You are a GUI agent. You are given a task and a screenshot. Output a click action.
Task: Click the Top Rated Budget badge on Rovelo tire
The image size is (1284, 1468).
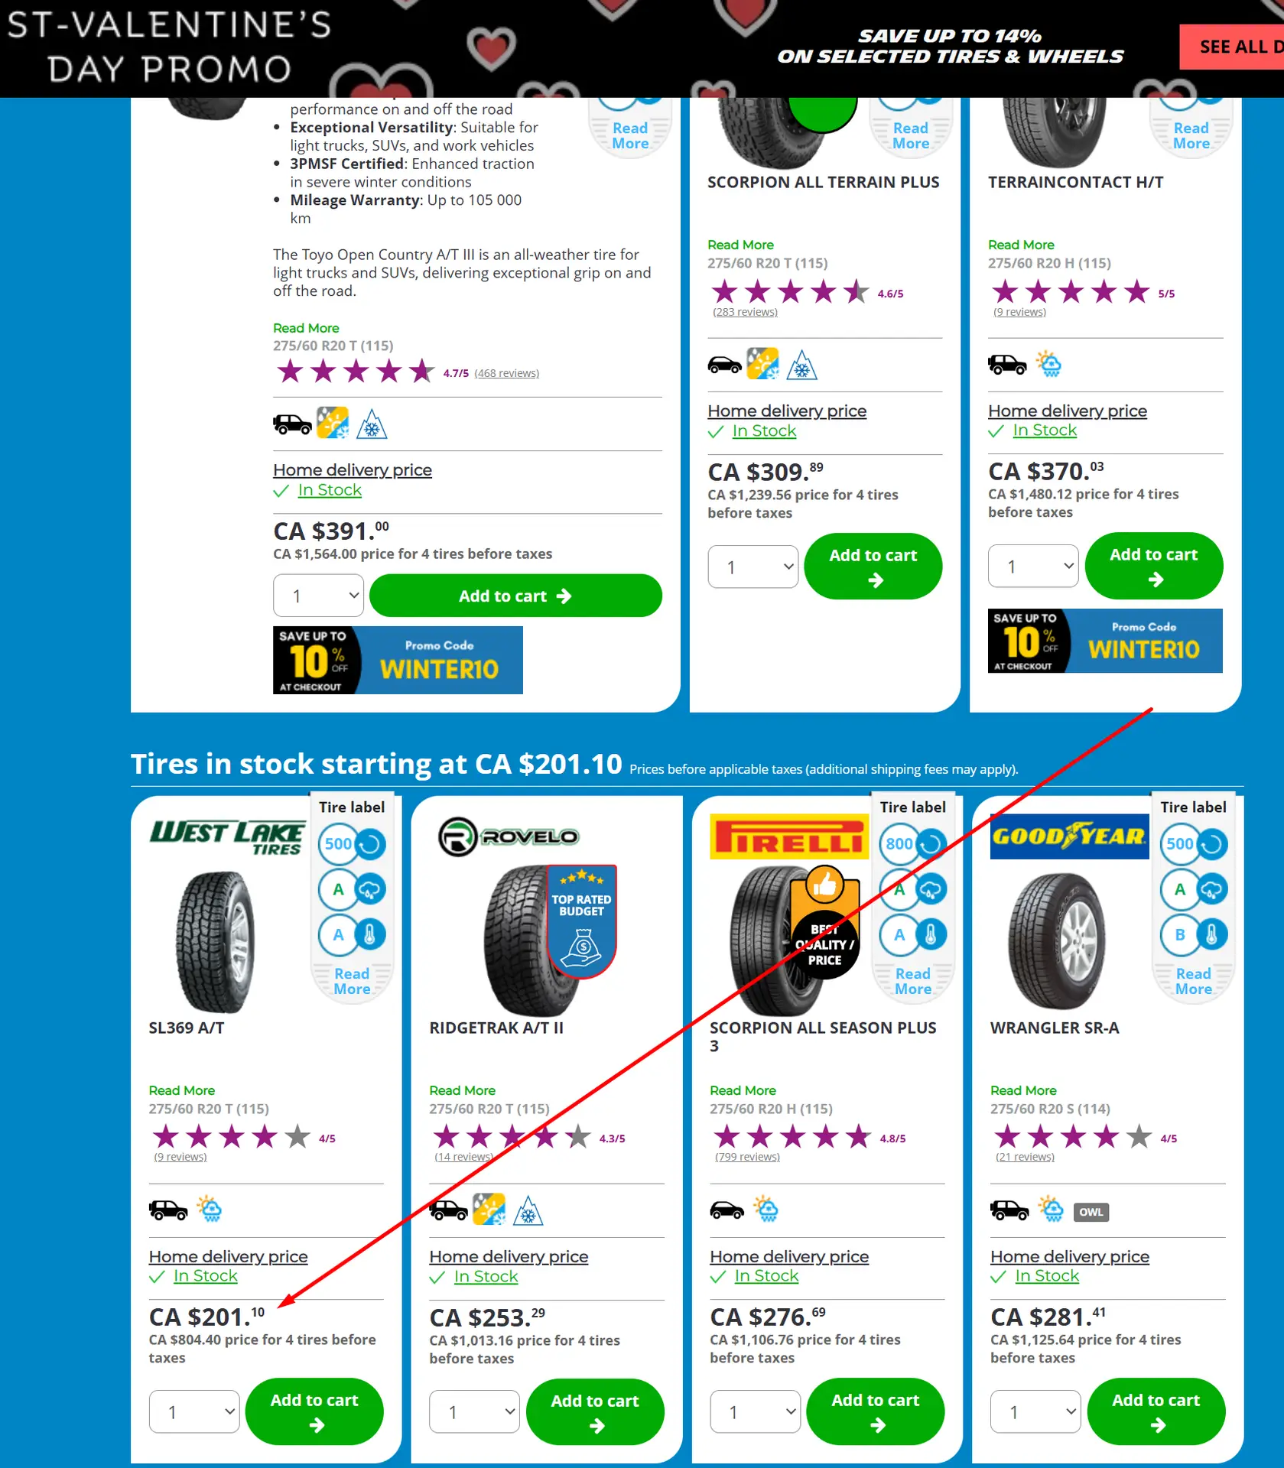pos(581,921)
